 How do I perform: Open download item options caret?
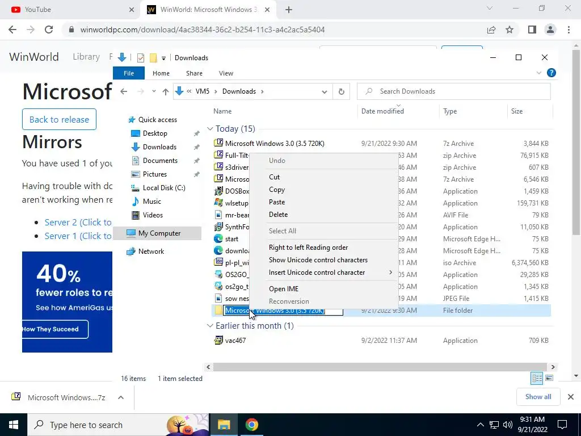tap(120, 397)
